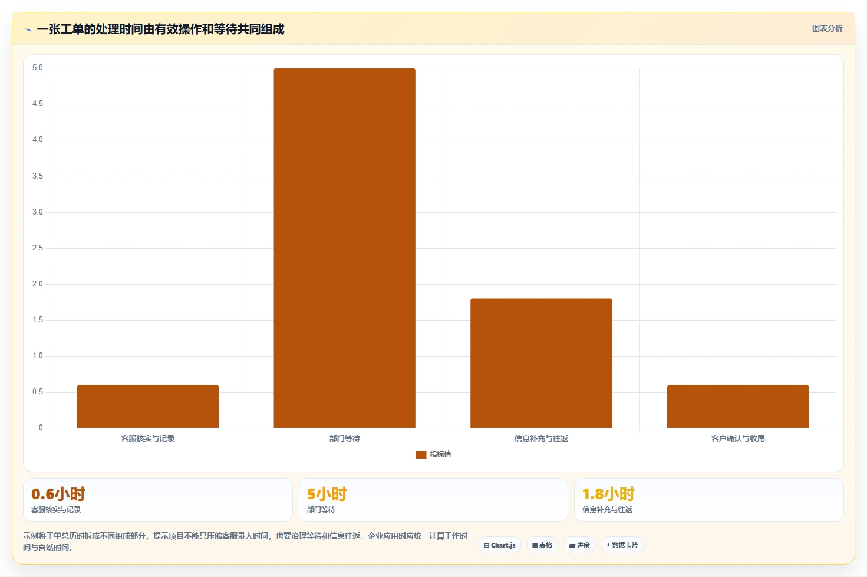867x577 pixels.
Task: Click the 客服核实与记录 bar in the chart
Action: click(148, 407)
